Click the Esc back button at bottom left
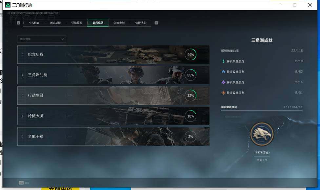Viewport: 320px width, 190px height. click(x=24, y=183)
